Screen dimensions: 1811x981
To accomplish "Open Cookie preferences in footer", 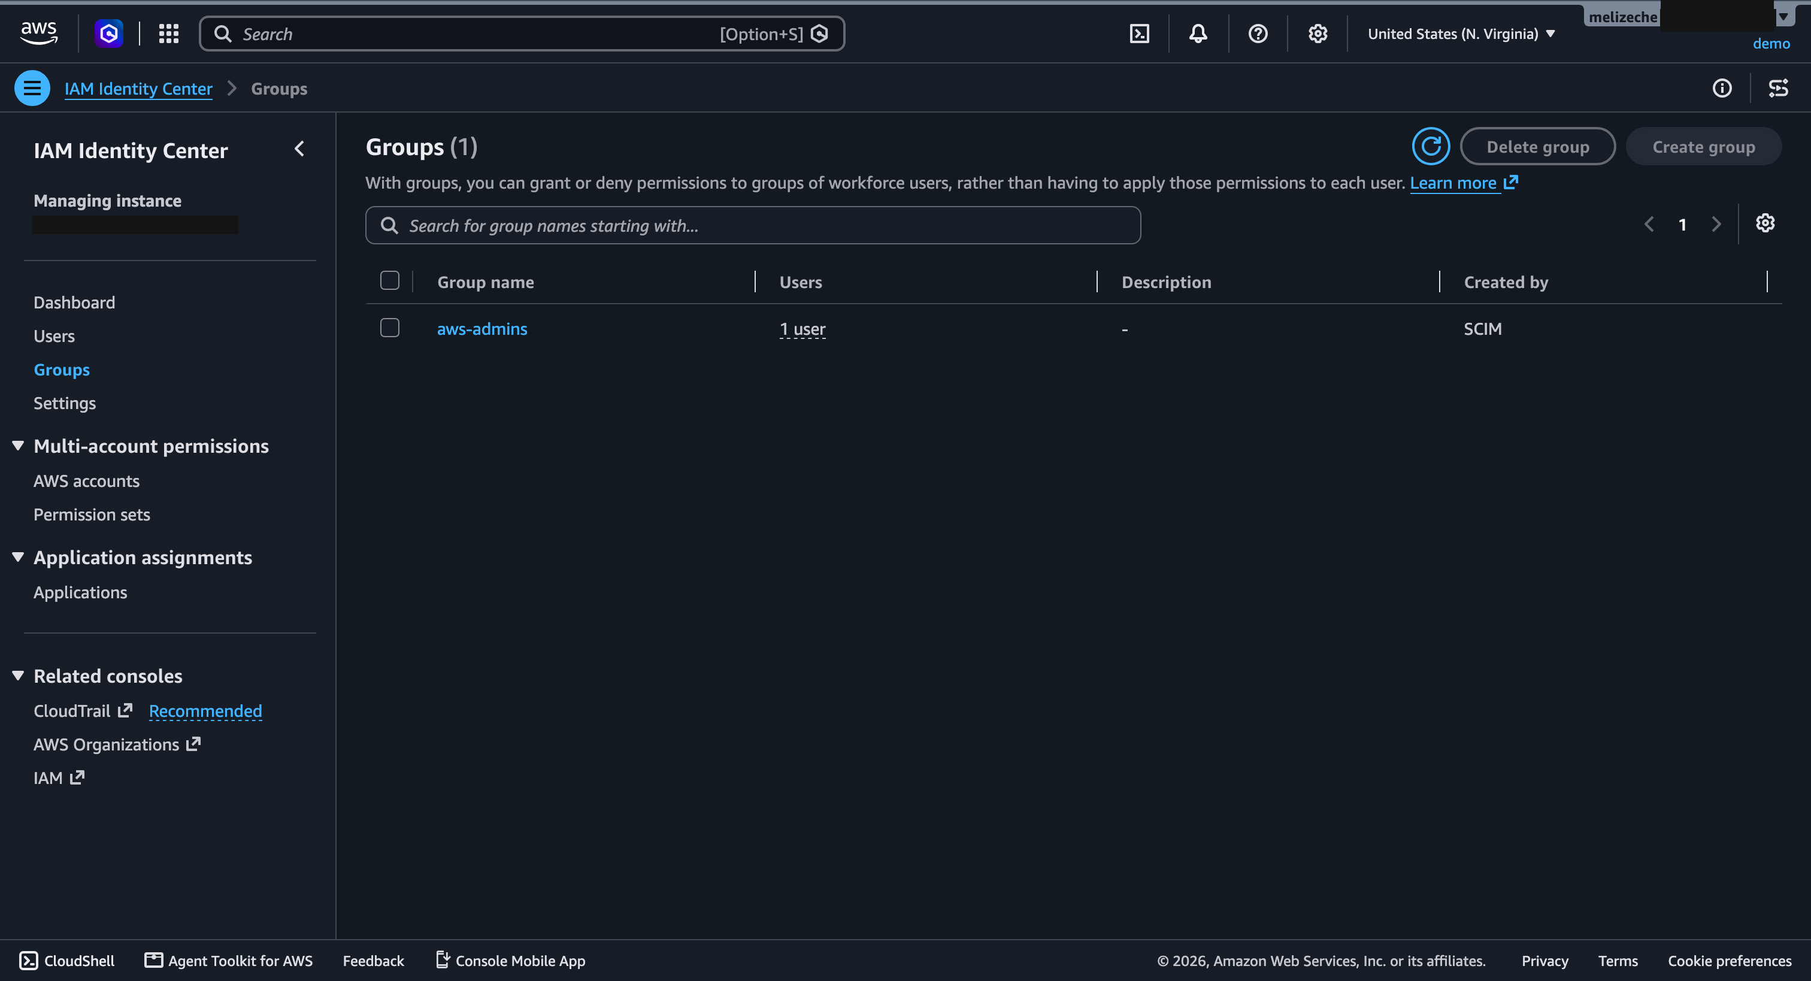I will pyautogui.click(x=1730, y=961).
